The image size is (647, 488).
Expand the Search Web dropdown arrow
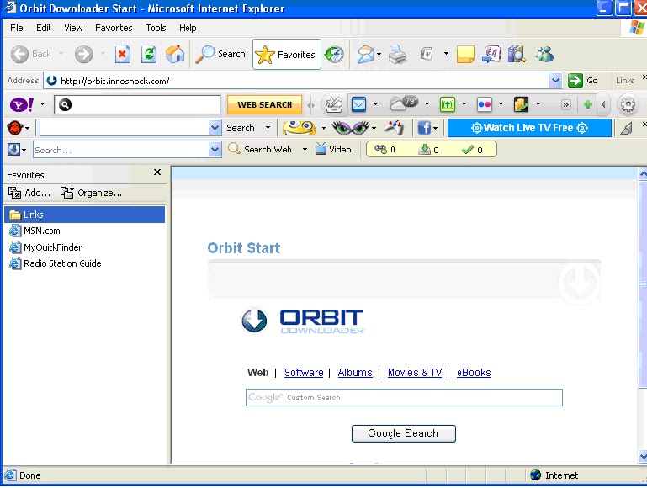[305, 149]
